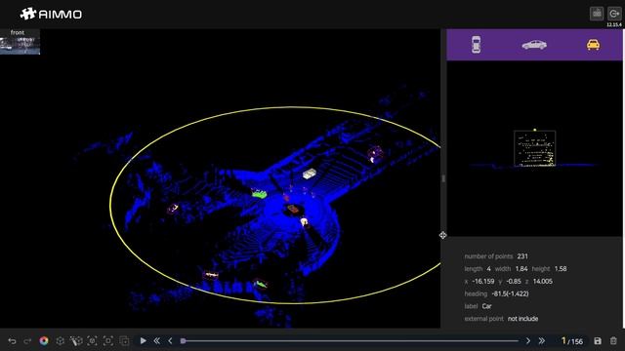This screenshot has height=351, width=625.
Task: Click the heading value -81.5(-1.422)
Action: (510, 293)
